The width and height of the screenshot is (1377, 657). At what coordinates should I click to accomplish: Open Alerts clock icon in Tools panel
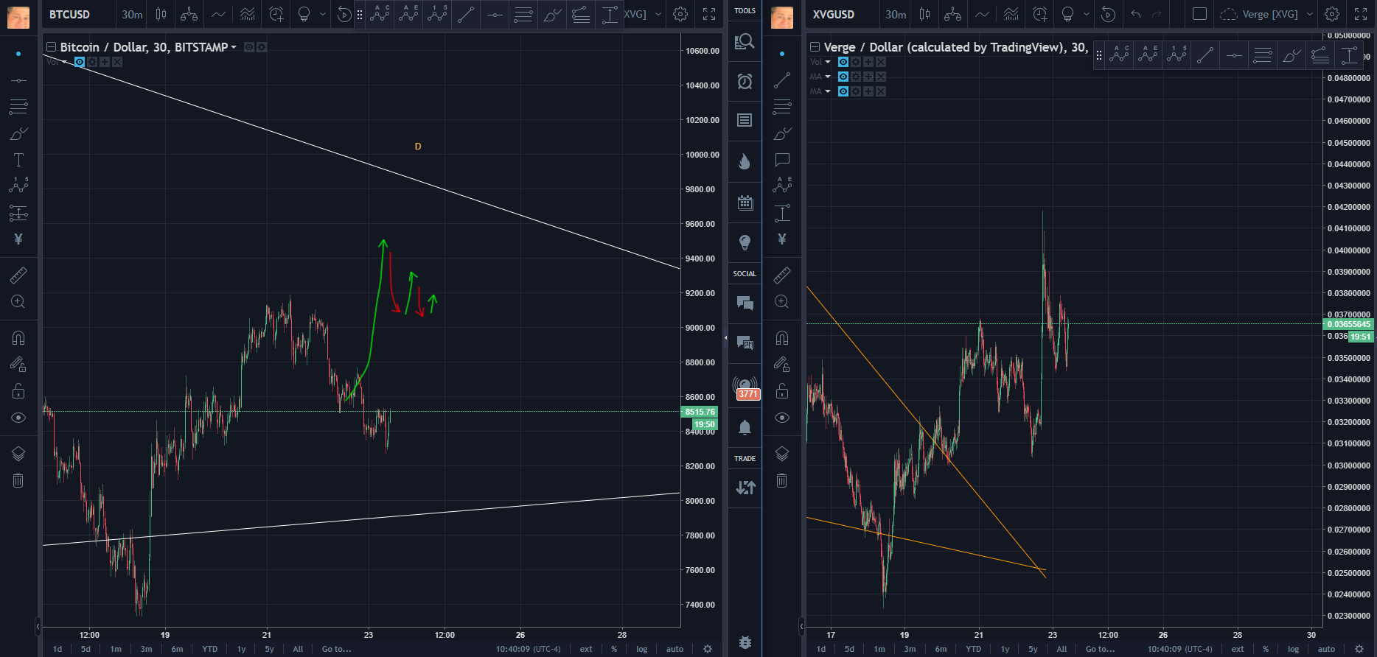click(x=745, y=81)
